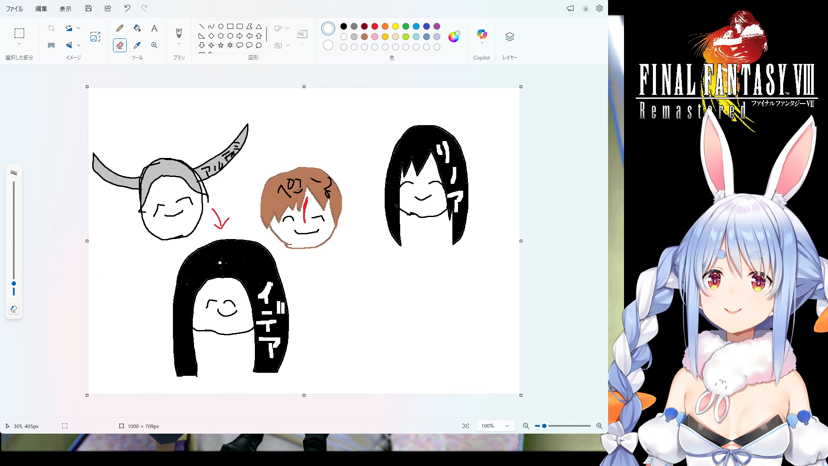
Task: Open the 表示 menu
Action: click(x=66, y=9)
